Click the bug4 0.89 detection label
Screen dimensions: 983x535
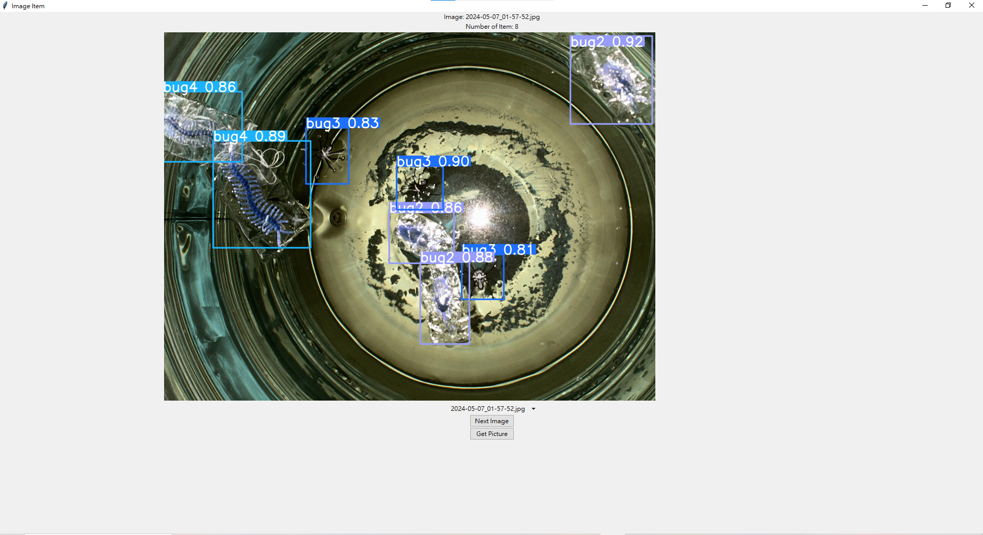(250, 136)
